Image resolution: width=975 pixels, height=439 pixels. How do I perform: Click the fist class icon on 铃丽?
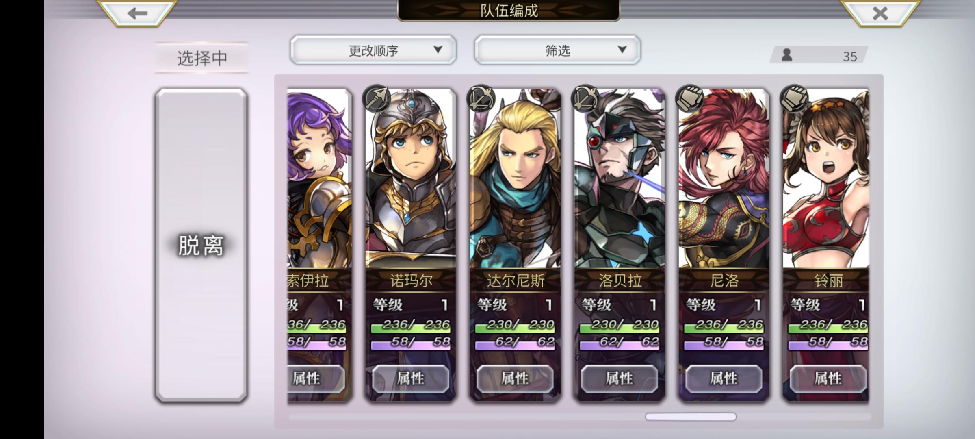794,99
